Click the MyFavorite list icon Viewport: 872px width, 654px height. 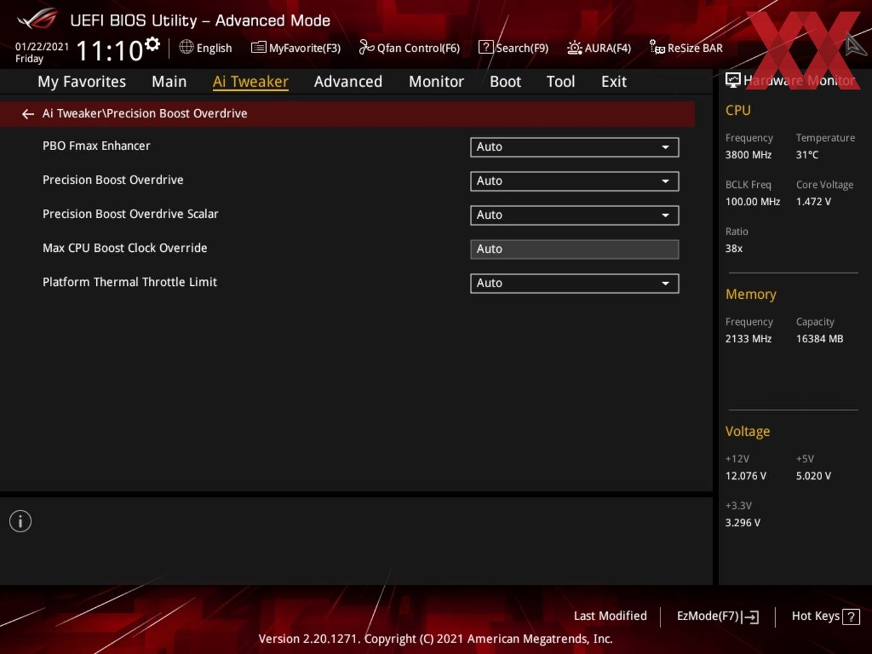coord(258,47)
